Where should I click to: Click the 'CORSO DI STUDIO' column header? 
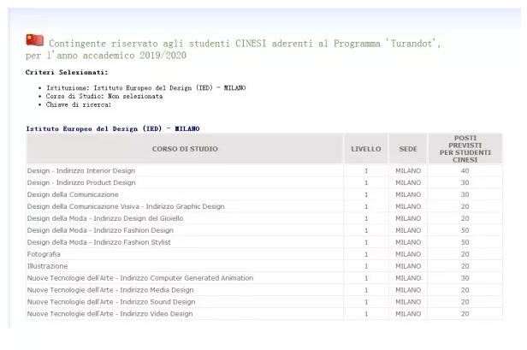[x=185, y=149]
